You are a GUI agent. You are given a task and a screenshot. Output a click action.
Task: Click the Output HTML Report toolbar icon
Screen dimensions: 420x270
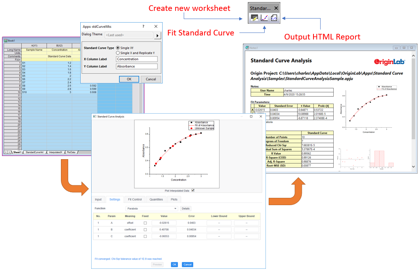(x=274, y=18)
